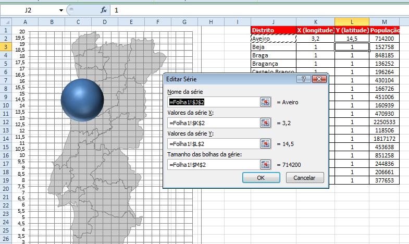
Task: Click the chart axis label 20
Action: pyautogui.click(x=22, y=32)
